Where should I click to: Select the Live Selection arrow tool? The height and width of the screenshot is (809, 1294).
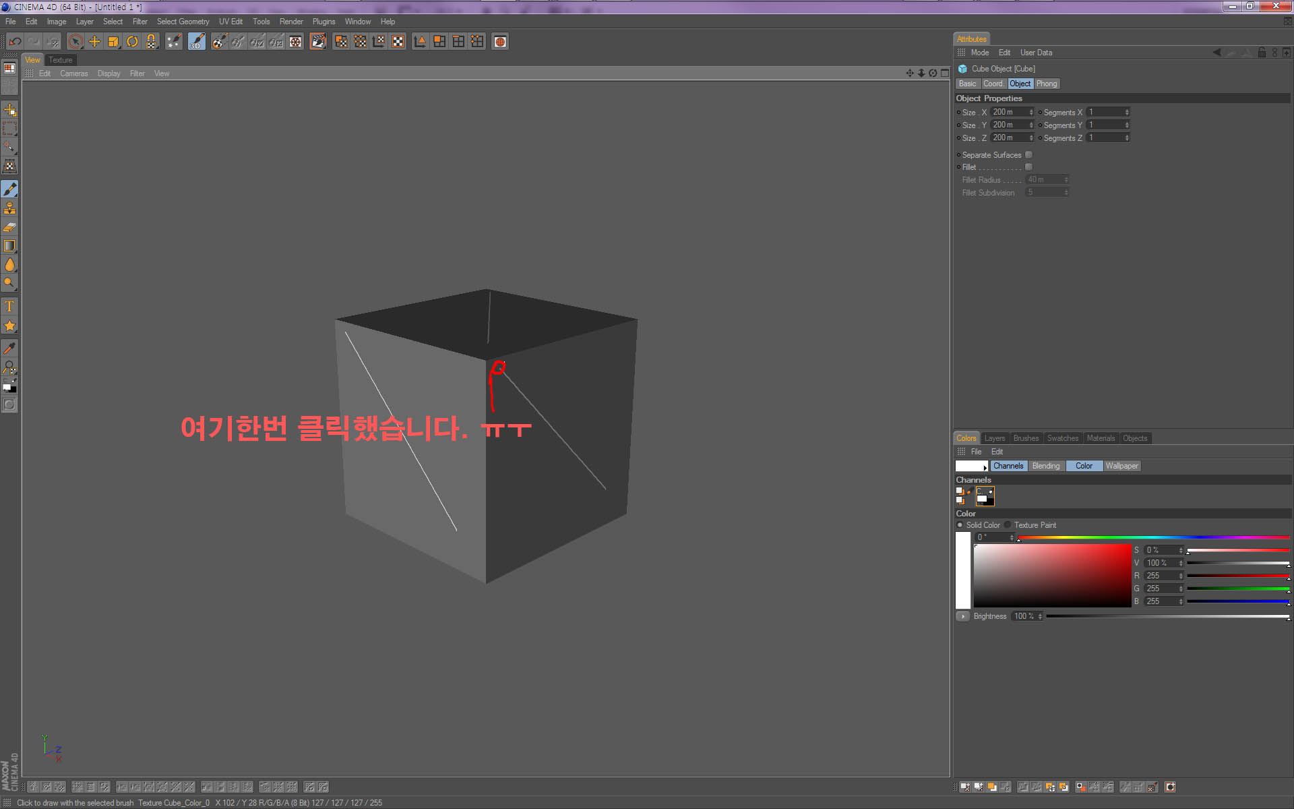pyautogui.click(x=75, y=42)
